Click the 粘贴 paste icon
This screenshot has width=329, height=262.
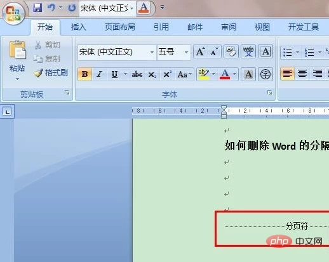(17, 50)
